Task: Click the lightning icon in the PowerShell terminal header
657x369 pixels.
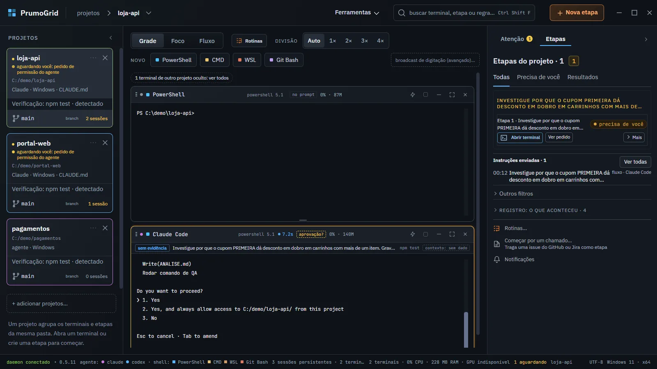Action: [x=413, y=95]
